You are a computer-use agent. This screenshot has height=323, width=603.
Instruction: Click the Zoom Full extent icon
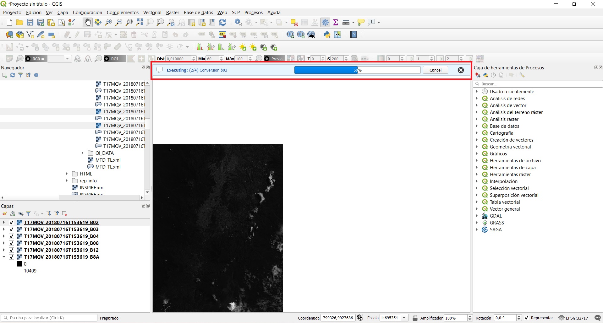click(140, 22)
